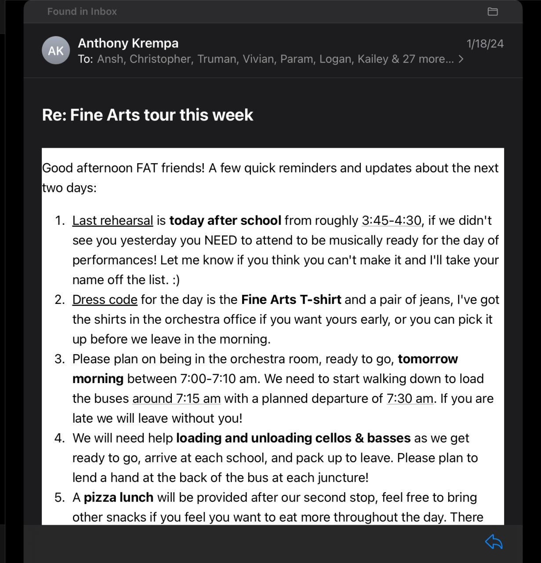
Task: Click the underlined "Dress code" text
Action: pos(105,300)
